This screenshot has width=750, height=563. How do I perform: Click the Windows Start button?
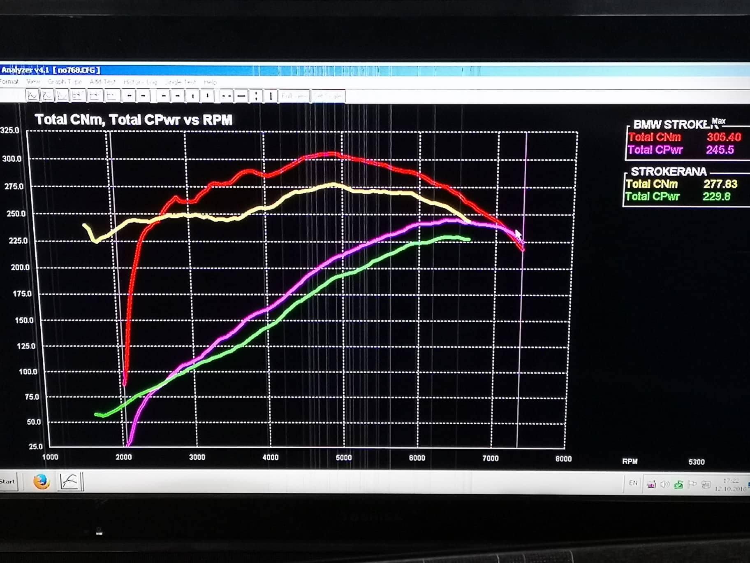click(8, 482)
